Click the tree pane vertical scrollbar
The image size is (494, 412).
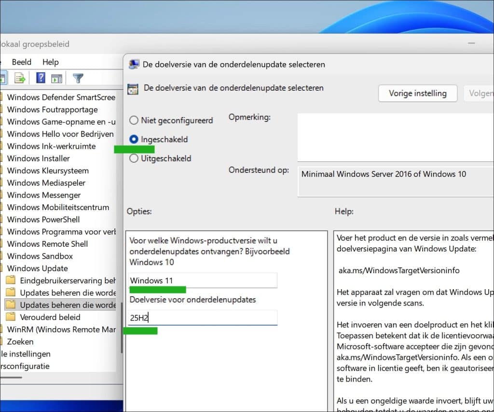[x=121, y=327]
